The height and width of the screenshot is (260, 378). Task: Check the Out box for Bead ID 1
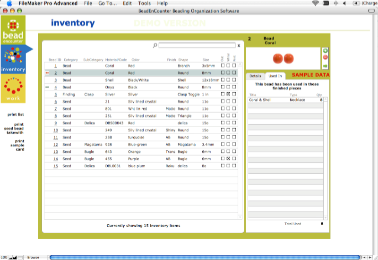pyautogui.click(x=223, y=65)
